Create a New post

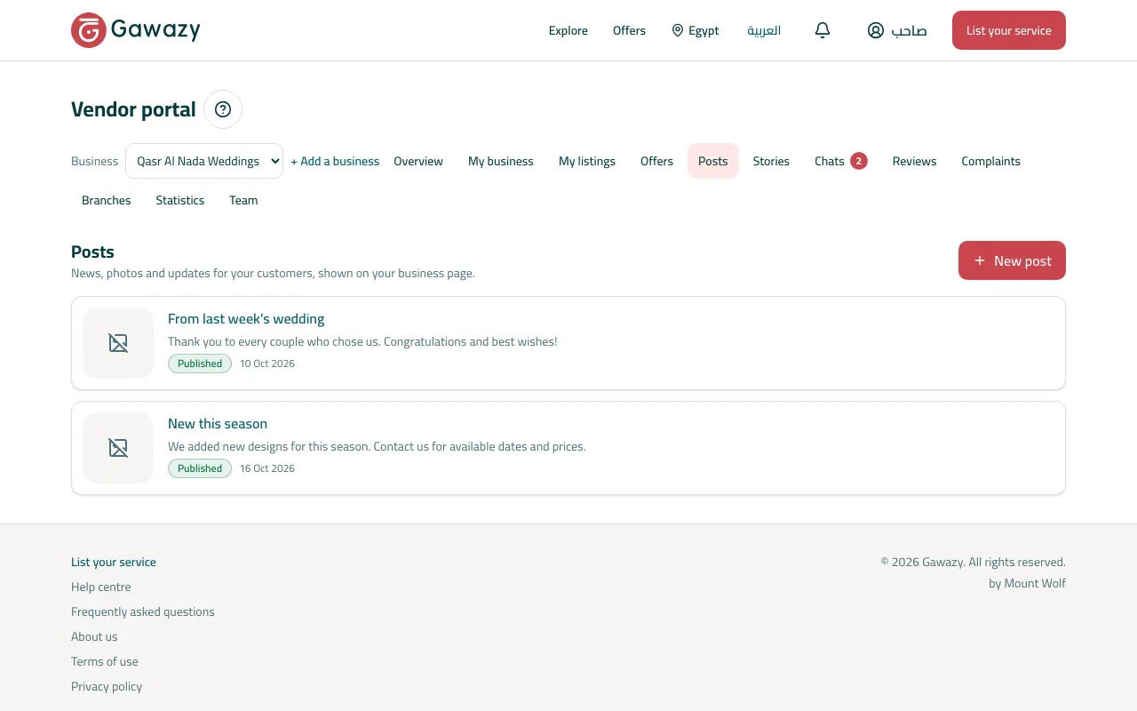coord(1012,260)
